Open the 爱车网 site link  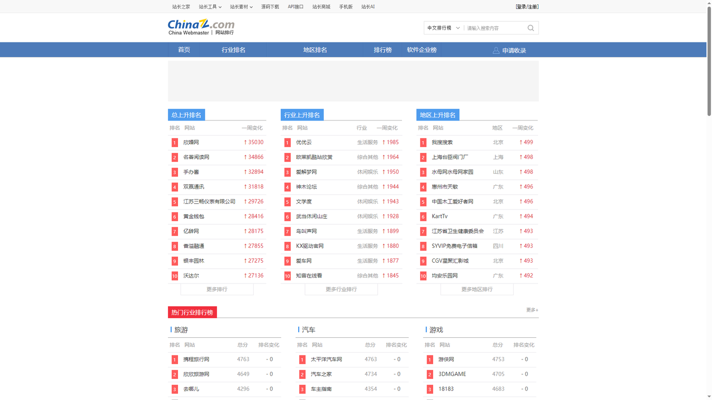click(304, 261)
